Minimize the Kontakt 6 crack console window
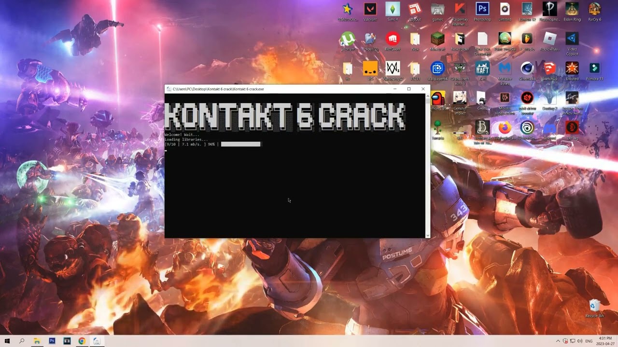Screen dimensions: 618x347 pyautogui.click(x=395, y=89)
